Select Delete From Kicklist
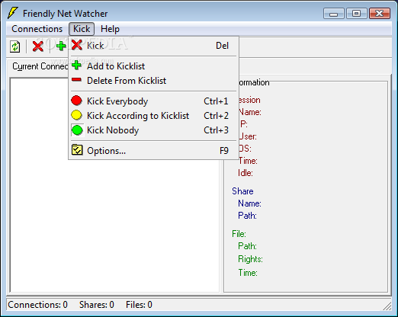Image resolution: width=398 pixels, height=317 pixels. click(x=153, y=81)
